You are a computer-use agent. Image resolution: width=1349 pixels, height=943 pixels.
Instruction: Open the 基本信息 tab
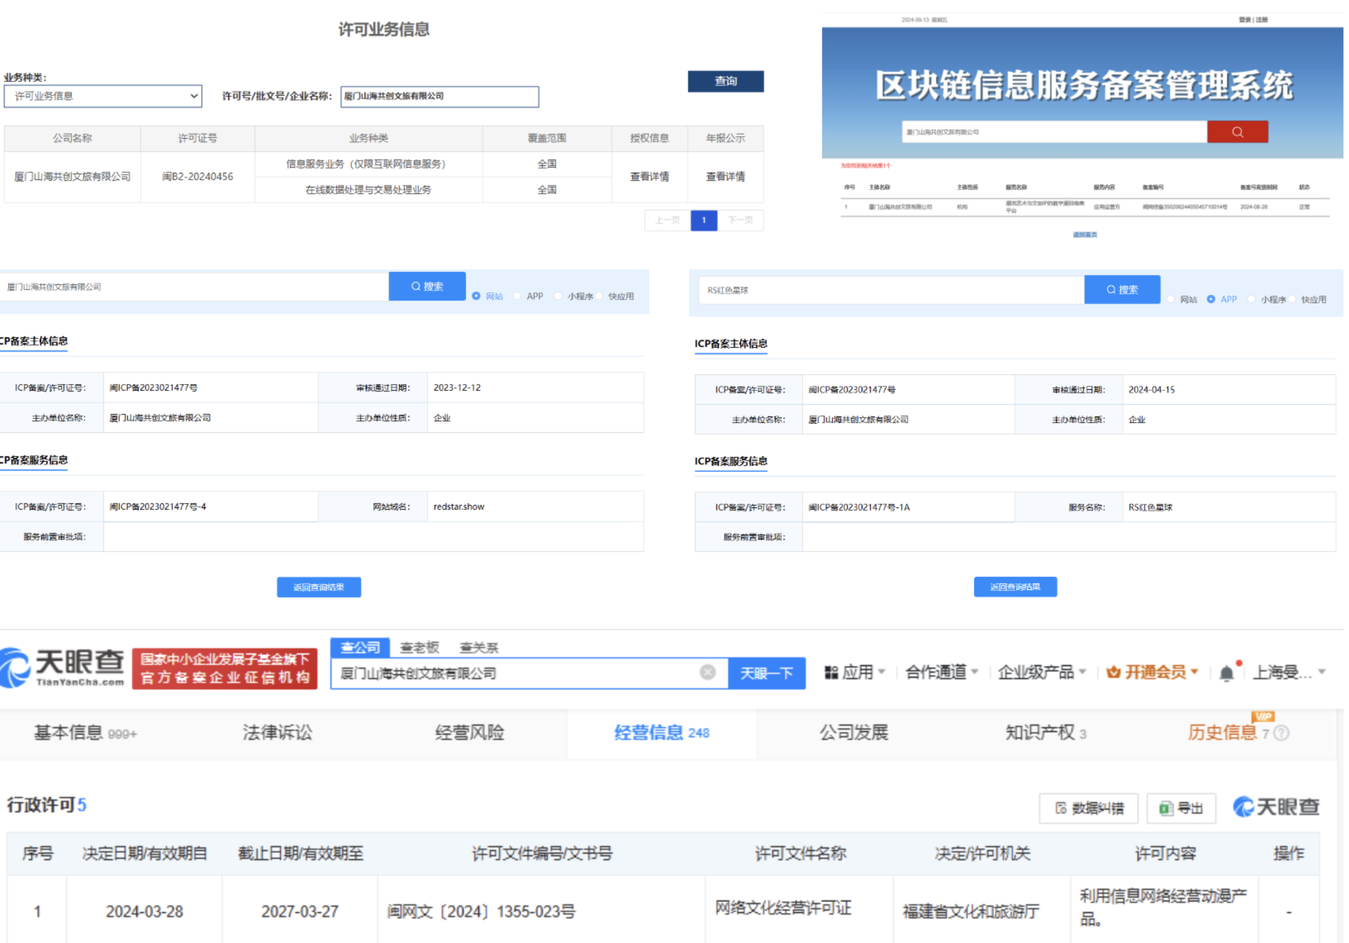pos(85,732)
